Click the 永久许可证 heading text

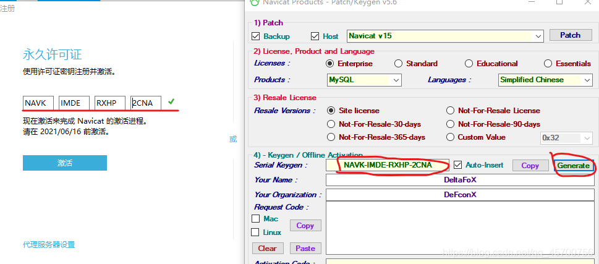(x=53, y=54)
